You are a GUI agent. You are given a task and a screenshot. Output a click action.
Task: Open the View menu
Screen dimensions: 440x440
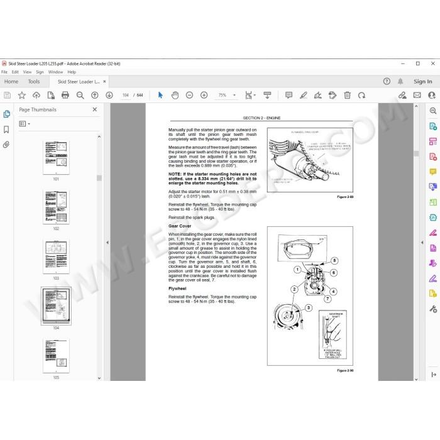click(x=27, y=72)
